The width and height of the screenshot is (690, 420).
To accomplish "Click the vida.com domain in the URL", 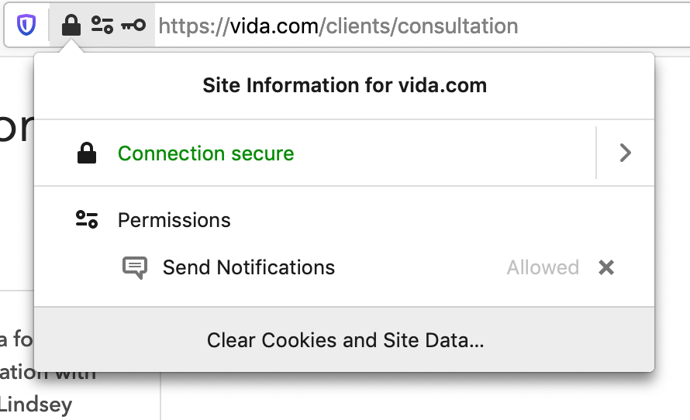I will point(274,26).
